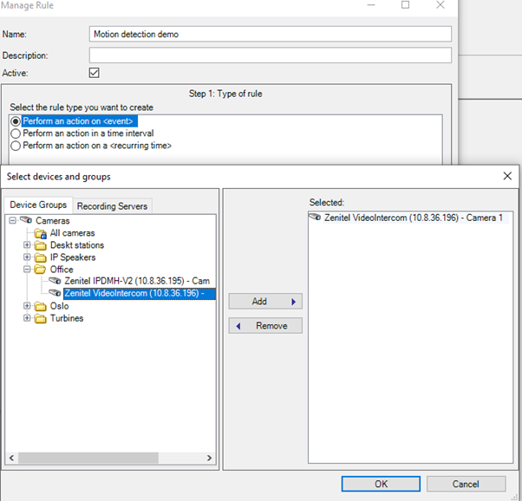The image size is (522, 501).
Task: Click the All cameras folder icon
Action: click(x=40, y=233)
